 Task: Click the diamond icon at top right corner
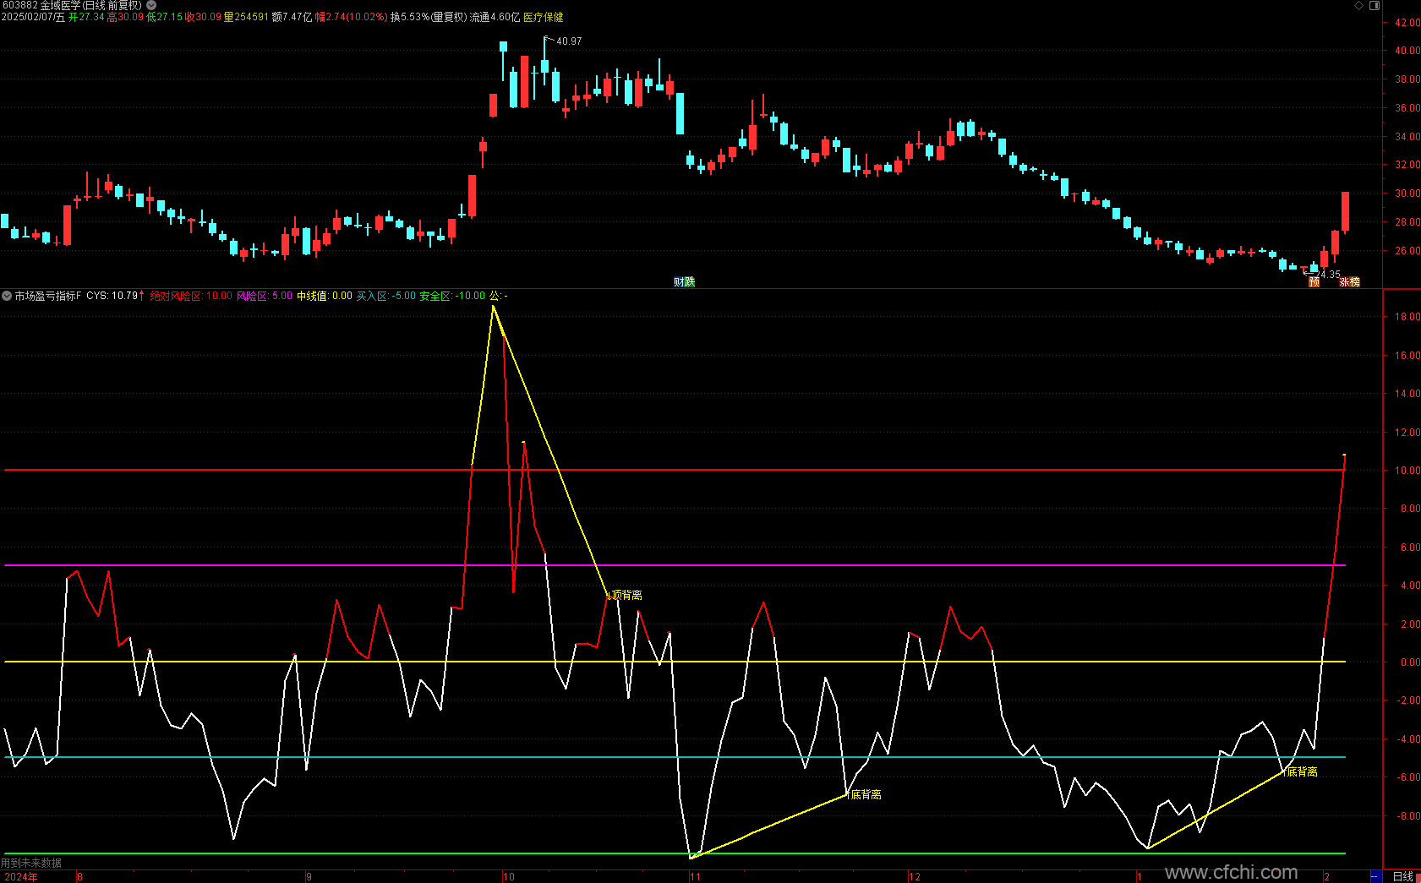(x=1359, y=5)
